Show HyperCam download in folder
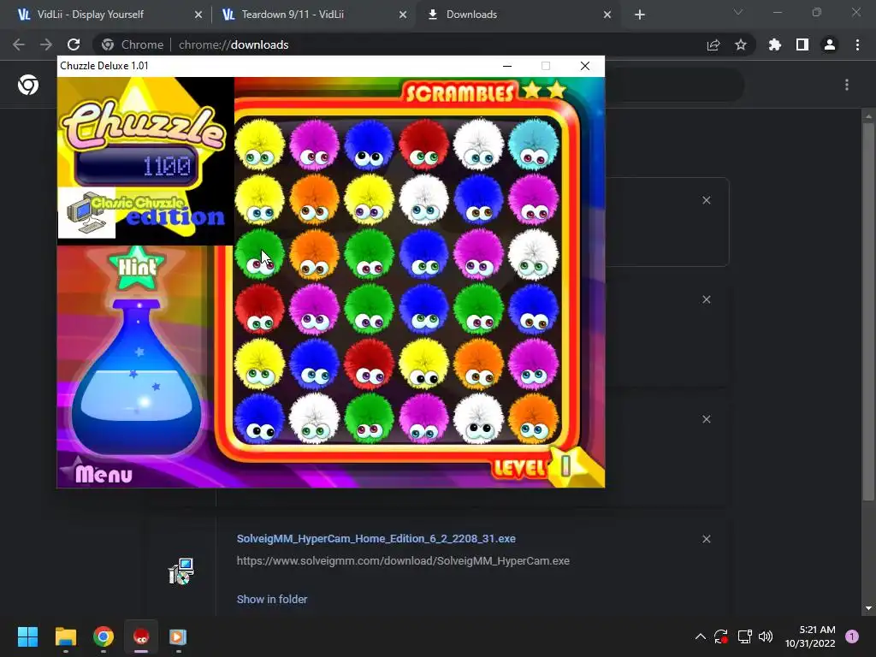 coord(272,599)
